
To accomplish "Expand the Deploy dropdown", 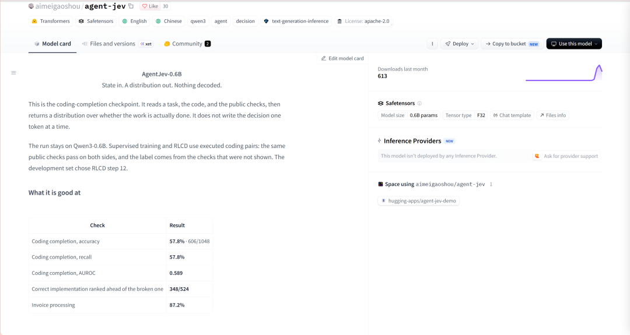I will click(x=460, y=44).
